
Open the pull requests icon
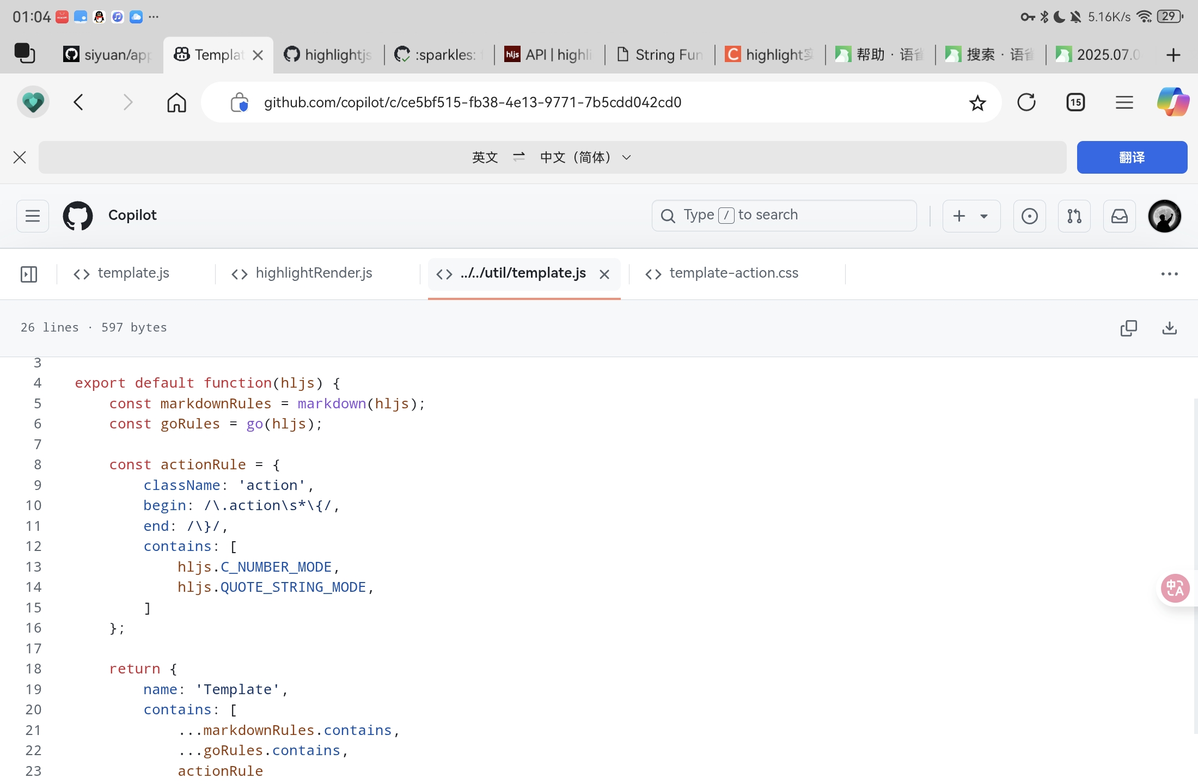click(x=1074, y=216)
